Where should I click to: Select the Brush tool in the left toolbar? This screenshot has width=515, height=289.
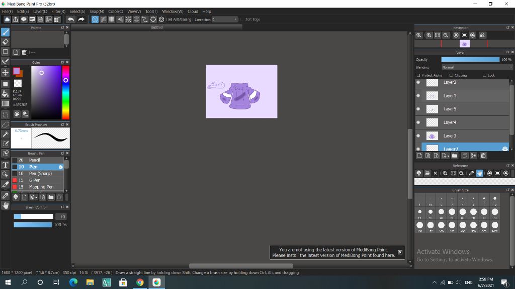(x=5, y=32)
